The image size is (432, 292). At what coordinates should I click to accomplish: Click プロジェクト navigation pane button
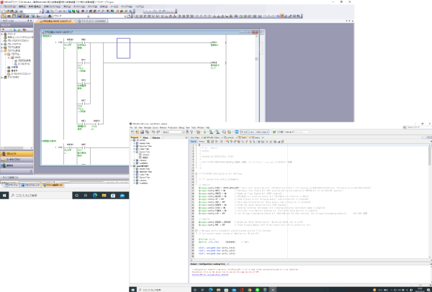tap(17, 154)
